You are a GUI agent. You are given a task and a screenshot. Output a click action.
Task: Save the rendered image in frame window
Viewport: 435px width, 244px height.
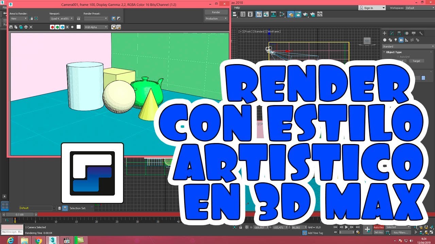(11, 27)
